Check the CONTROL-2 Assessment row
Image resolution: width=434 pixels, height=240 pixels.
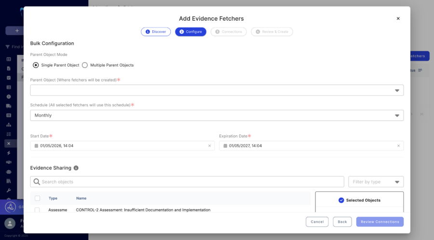coord(37,210)
